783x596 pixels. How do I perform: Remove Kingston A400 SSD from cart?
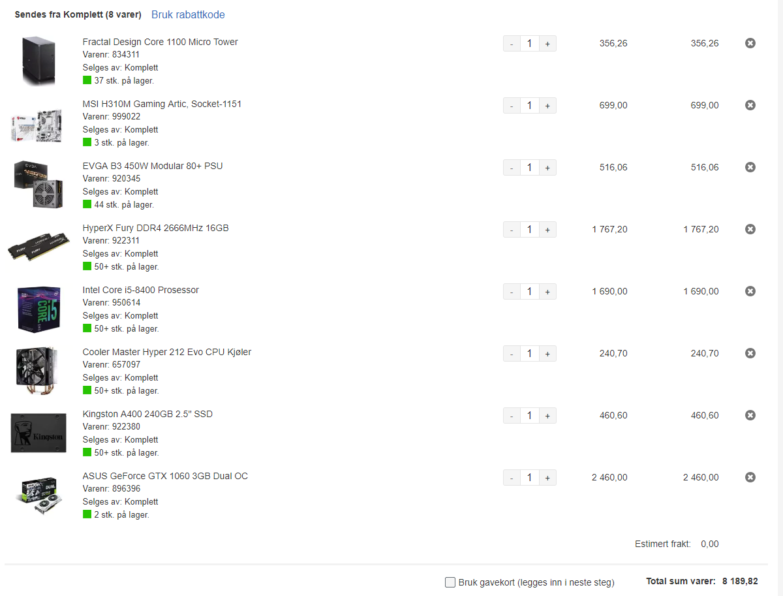click(750, 415)
